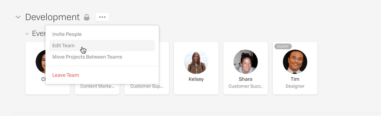Click the partially hidden first member avatar
The height and width of the screenshot is (116, 381).
coord(40,62)
